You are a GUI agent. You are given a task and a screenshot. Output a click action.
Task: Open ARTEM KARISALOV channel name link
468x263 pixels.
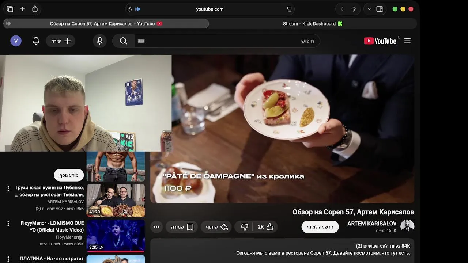coord(372,224)
